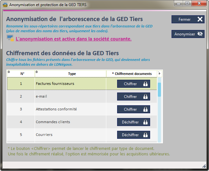Click the monitor lock icon beside the link

(x=10, y=38)
